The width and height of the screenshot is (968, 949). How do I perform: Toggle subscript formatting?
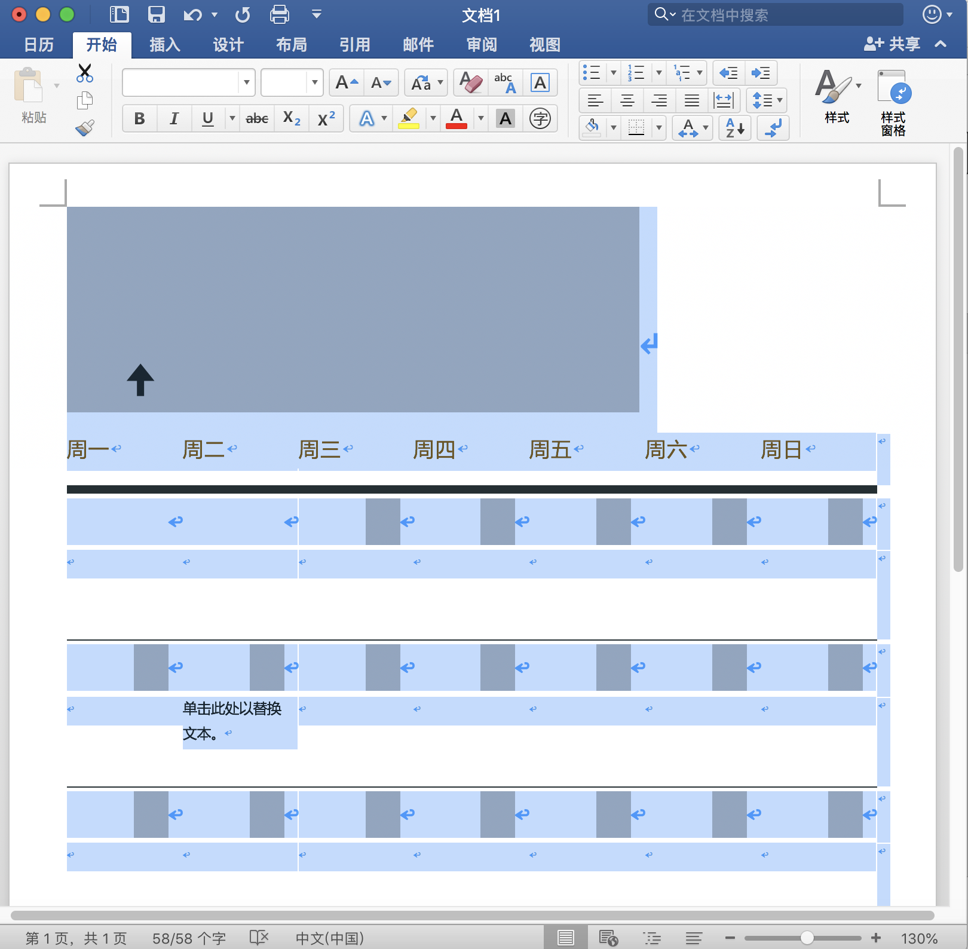click(x=292, y=118)
